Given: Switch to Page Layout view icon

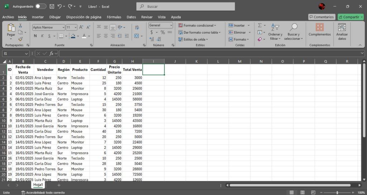Looking at the screenshot, I should [x=302, y=192].
